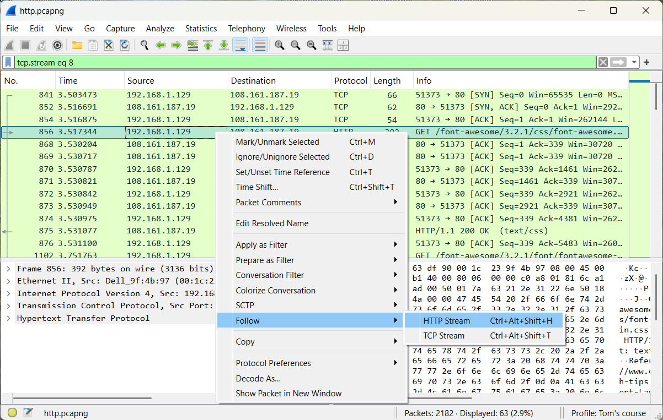This screenshot has height=420, width=663.
Task: Click the find packet magnifier icon
Action: (145, 45)
